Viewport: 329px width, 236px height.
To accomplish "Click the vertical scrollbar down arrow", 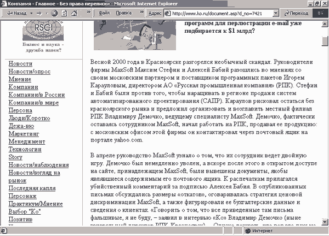I will click(x=325, y=222).
